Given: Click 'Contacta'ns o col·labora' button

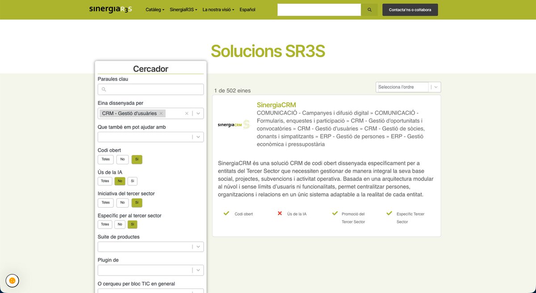Looking at the screenshot, I should tap(410, 10).
